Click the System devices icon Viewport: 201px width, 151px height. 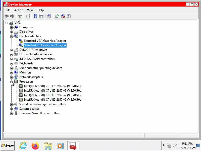[16, 109]
